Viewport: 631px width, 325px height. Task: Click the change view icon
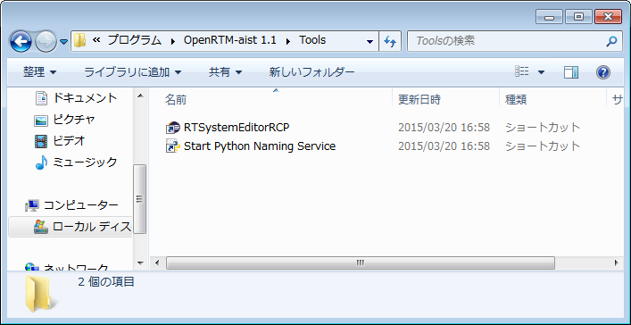tap(522, 72)
